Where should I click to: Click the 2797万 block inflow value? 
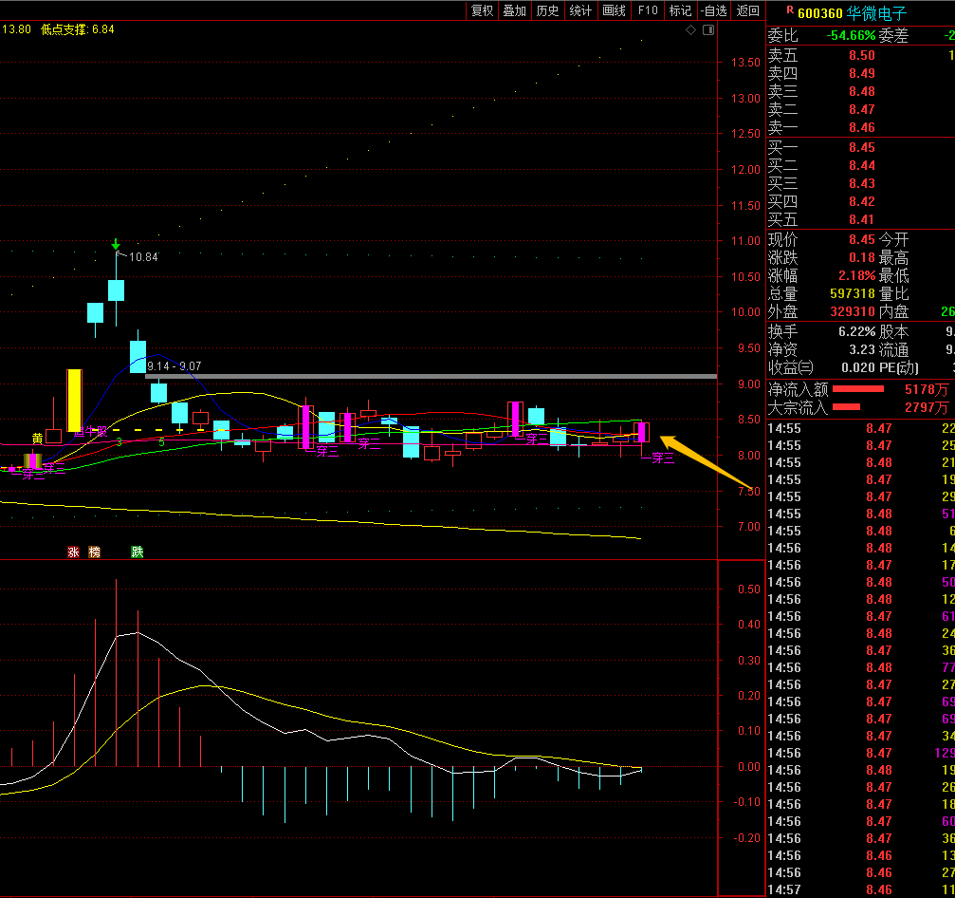(x=927, y=407)
